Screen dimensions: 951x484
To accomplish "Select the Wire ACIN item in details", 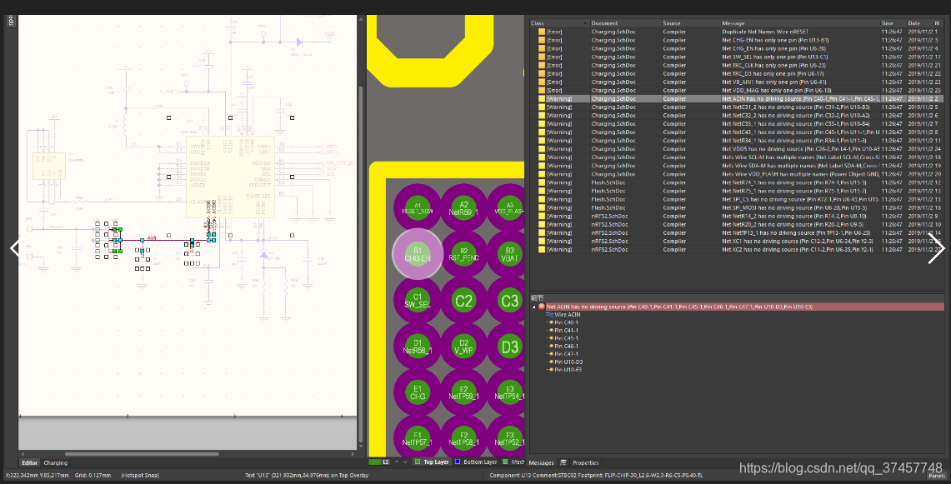I will (563, 315).
